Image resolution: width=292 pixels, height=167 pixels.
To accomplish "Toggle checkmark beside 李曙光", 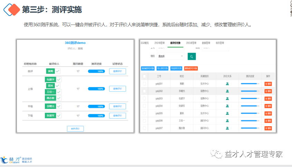I will pos(59,106).
